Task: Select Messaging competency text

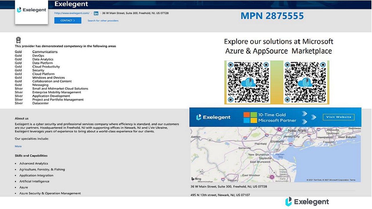Action: (40, 85)
